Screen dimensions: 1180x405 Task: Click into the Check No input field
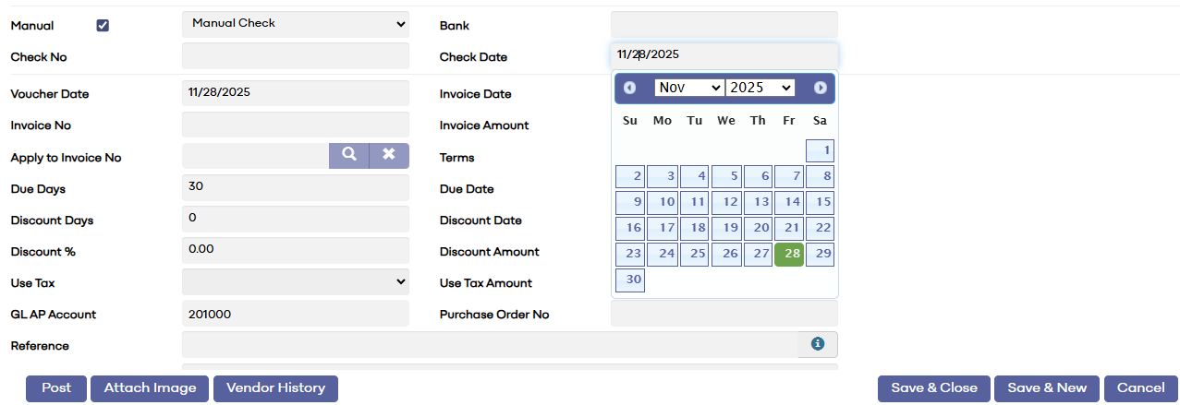coord(296,56)
